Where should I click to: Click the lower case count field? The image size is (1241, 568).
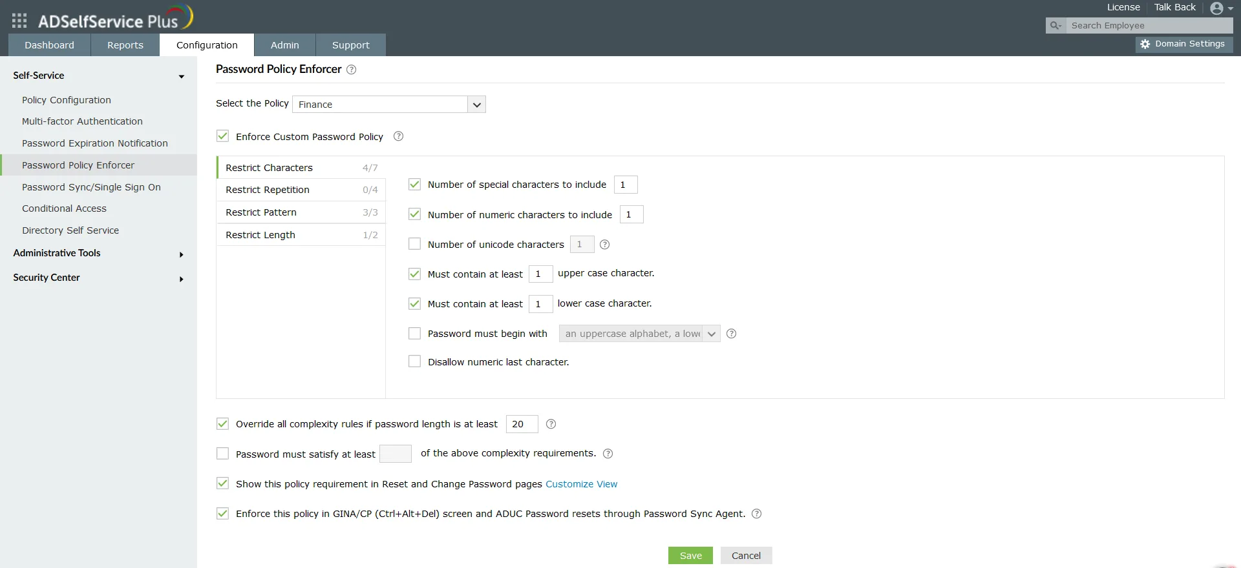click(x=541, y=304)
